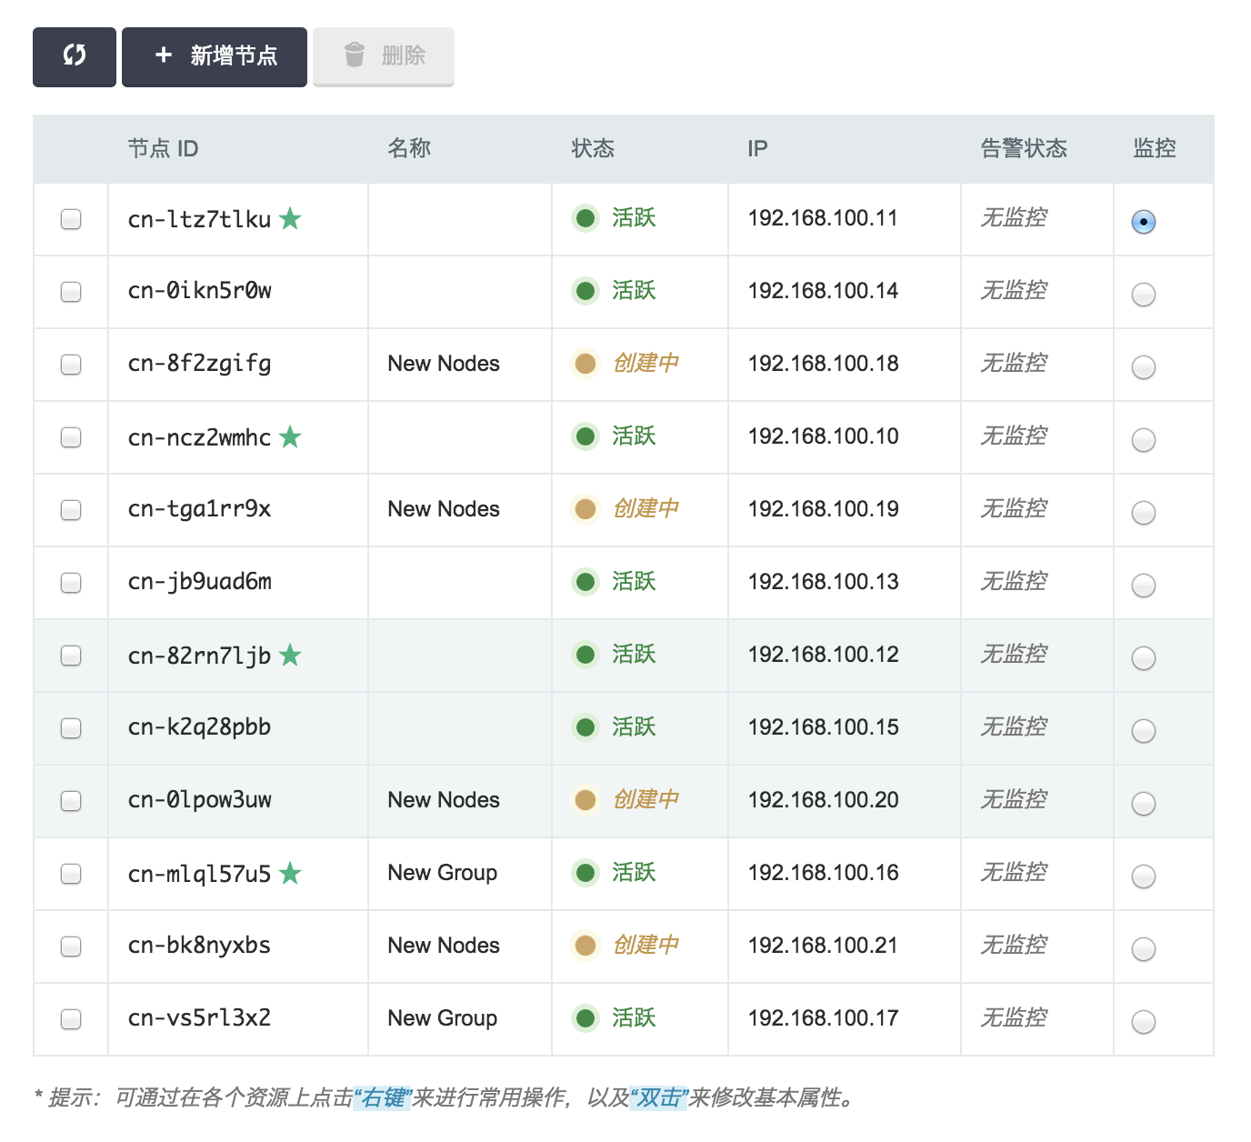Click green active status dot for cn-0ikn5r0w
This screenshot has width=1251, height=1142.
(x=585, y=291)
